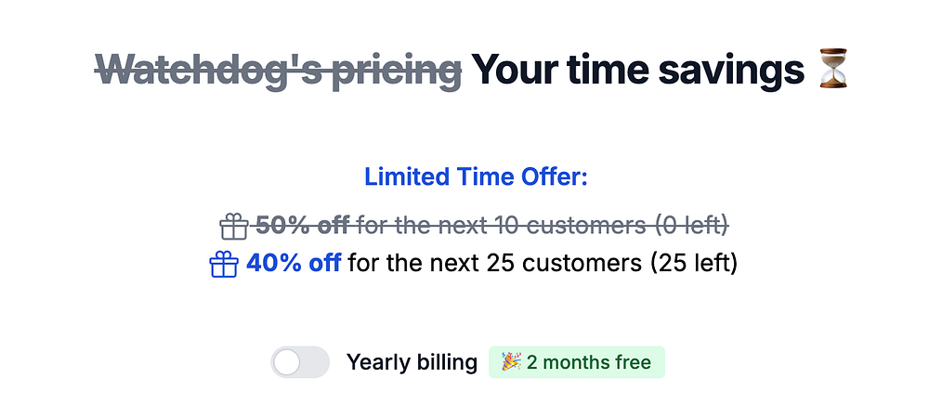This screenshot has height=404, width=929.
Task: Click the word "free" in green badge
Action: coord(632,361)
